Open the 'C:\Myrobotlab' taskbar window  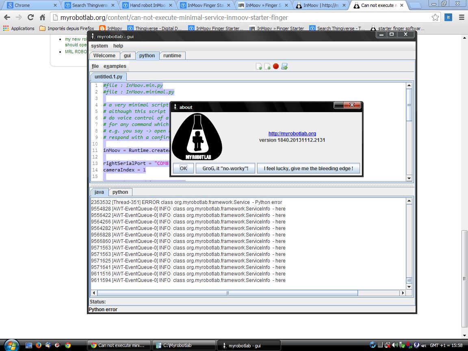point(184,345)
